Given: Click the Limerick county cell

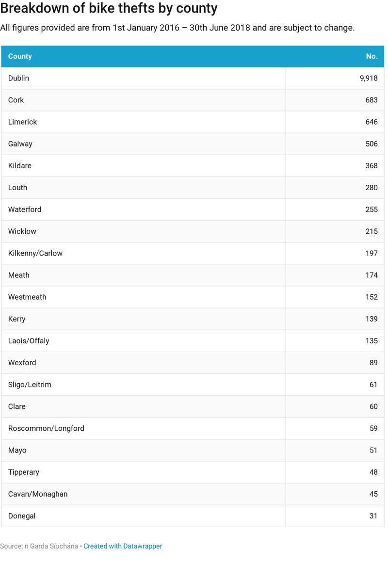Looking at the screenshot, I should 23,122.
